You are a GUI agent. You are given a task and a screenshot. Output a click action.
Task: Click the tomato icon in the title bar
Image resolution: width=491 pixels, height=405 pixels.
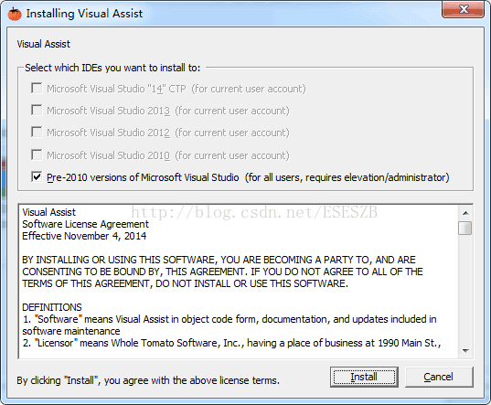(15, 14)
